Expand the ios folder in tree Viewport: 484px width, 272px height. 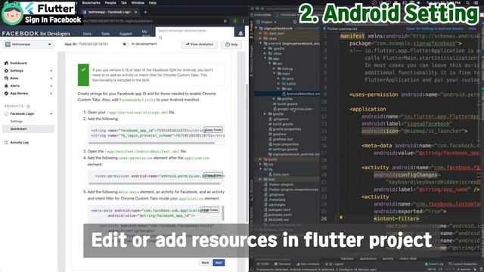coord(260,165)
